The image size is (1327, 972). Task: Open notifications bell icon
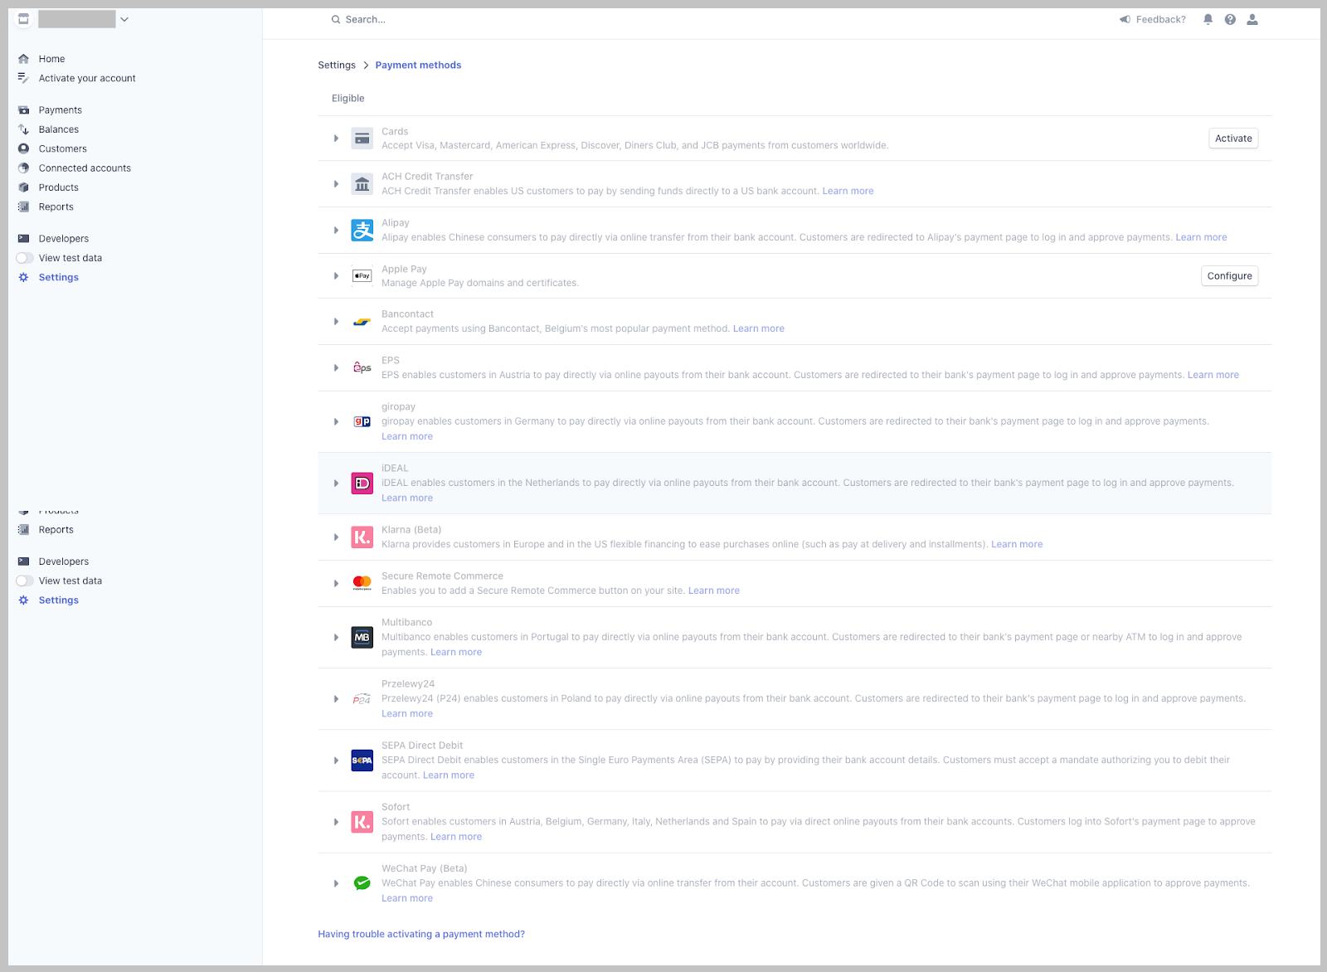click(1208, 19)
